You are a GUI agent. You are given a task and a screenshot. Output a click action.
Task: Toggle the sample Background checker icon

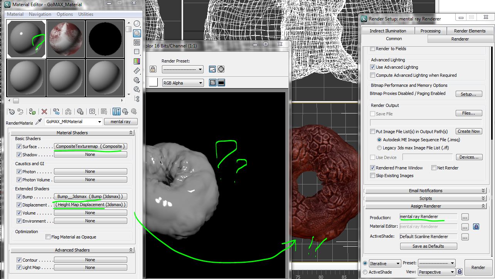coord(137,42)
